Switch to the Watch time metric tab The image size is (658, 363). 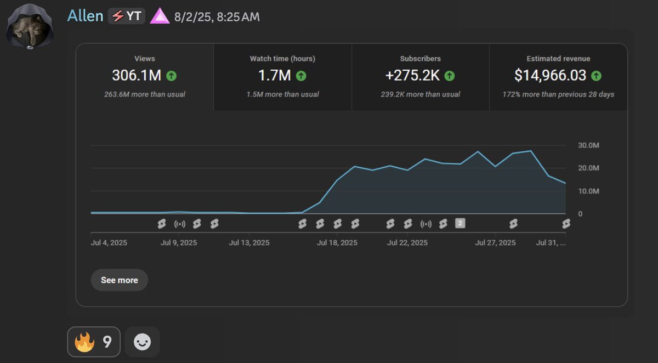(282, 76)
